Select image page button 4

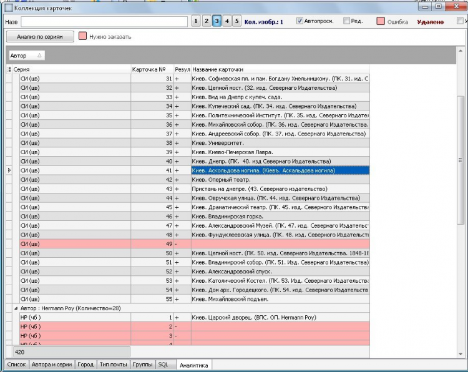(x=227, y=21)
